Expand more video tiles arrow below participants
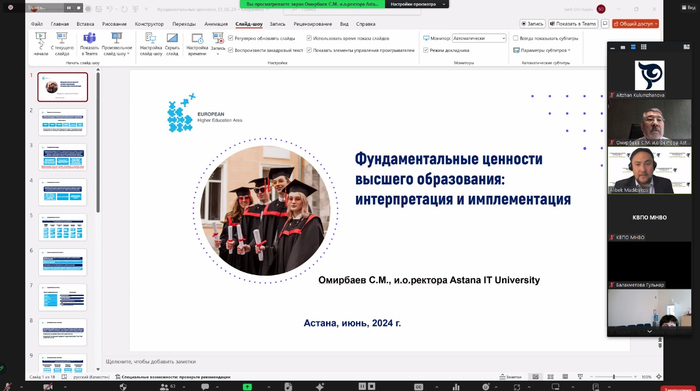The width and height of the screenshot is (700, 391). pyautogui.click(x=649, y=331)
